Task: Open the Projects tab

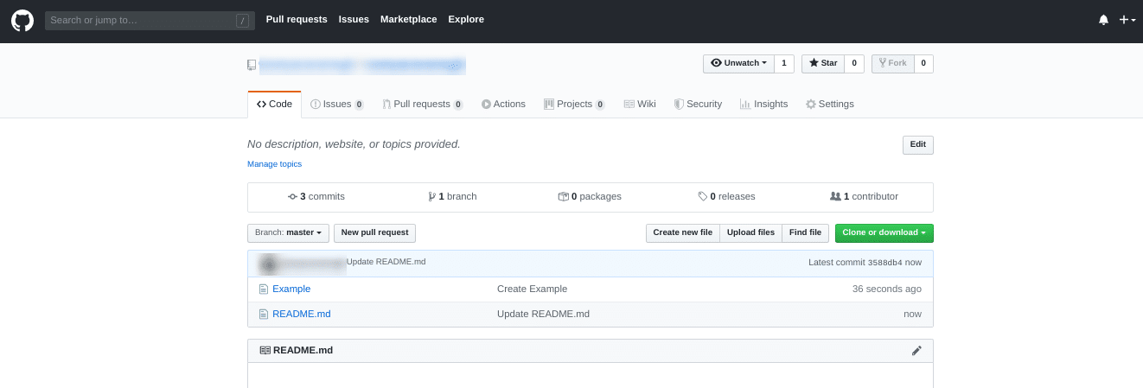Action: point(574,104)
